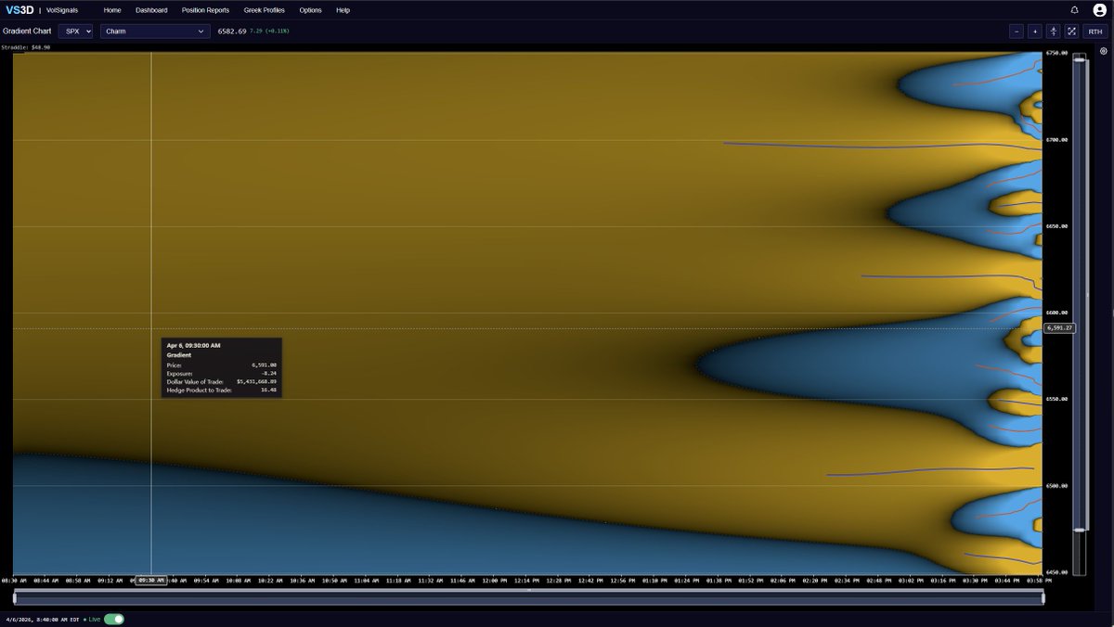
Task: Open the user account avatar menu
Action: click(x=1098, y=9)
